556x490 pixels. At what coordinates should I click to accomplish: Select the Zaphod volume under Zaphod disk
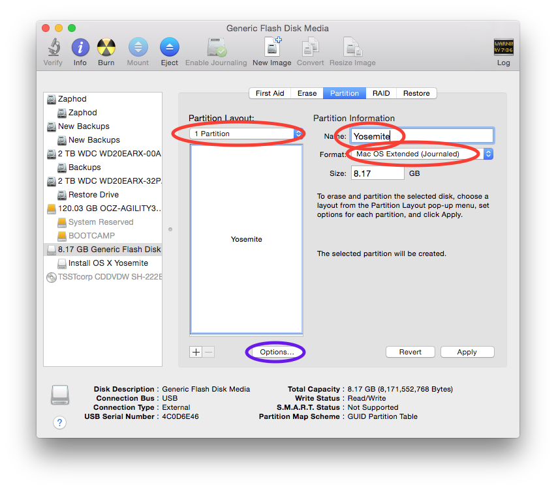(x=102, y=113)
